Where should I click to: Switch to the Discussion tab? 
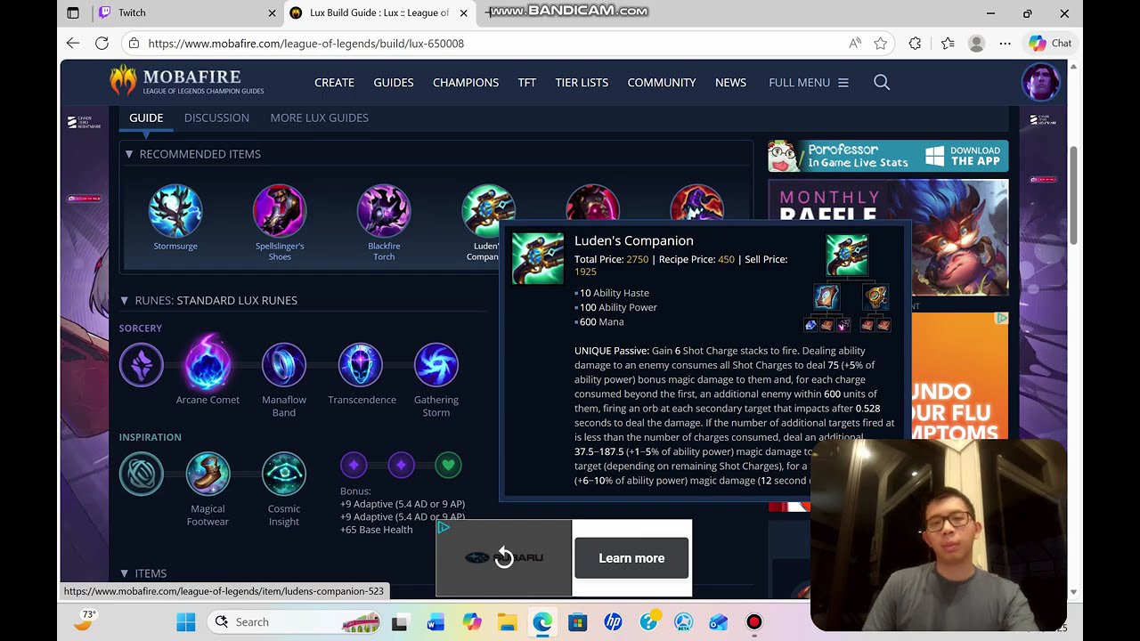(216, 118)
